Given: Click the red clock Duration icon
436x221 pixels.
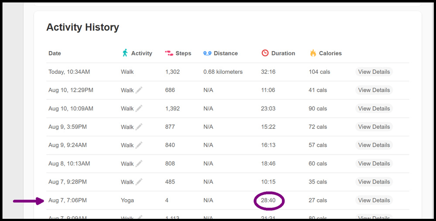Looking at the screenshot, I should click(265, 53).
